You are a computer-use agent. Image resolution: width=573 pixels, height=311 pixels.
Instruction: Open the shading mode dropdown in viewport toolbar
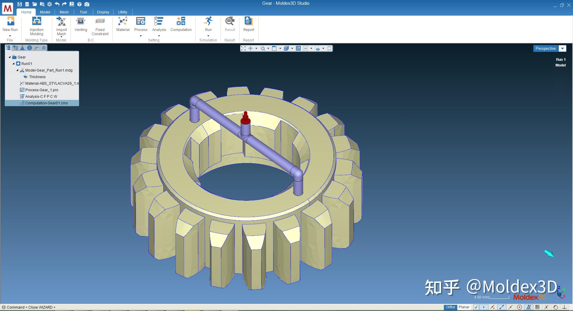coord(292,48)
